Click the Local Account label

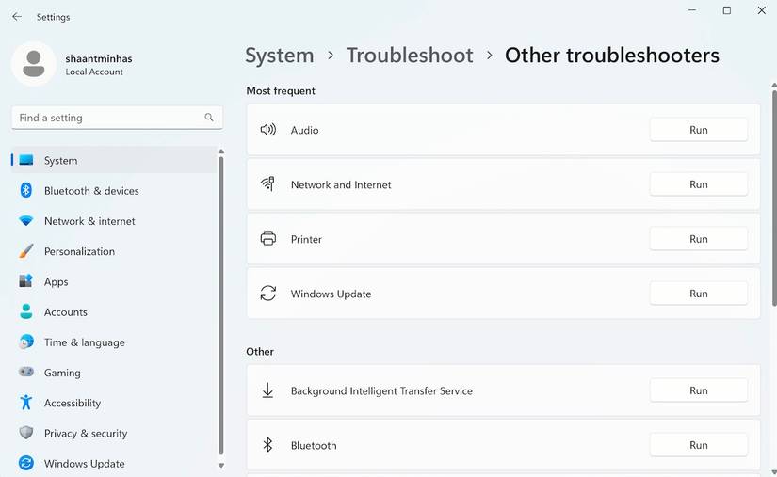(x=94, y=72)
